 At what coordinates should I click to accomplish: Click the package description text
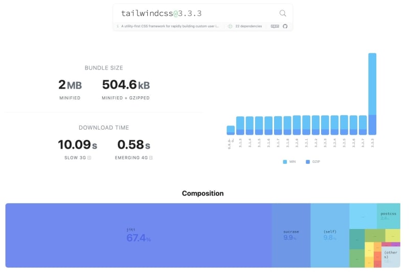[x=170, y=26]
